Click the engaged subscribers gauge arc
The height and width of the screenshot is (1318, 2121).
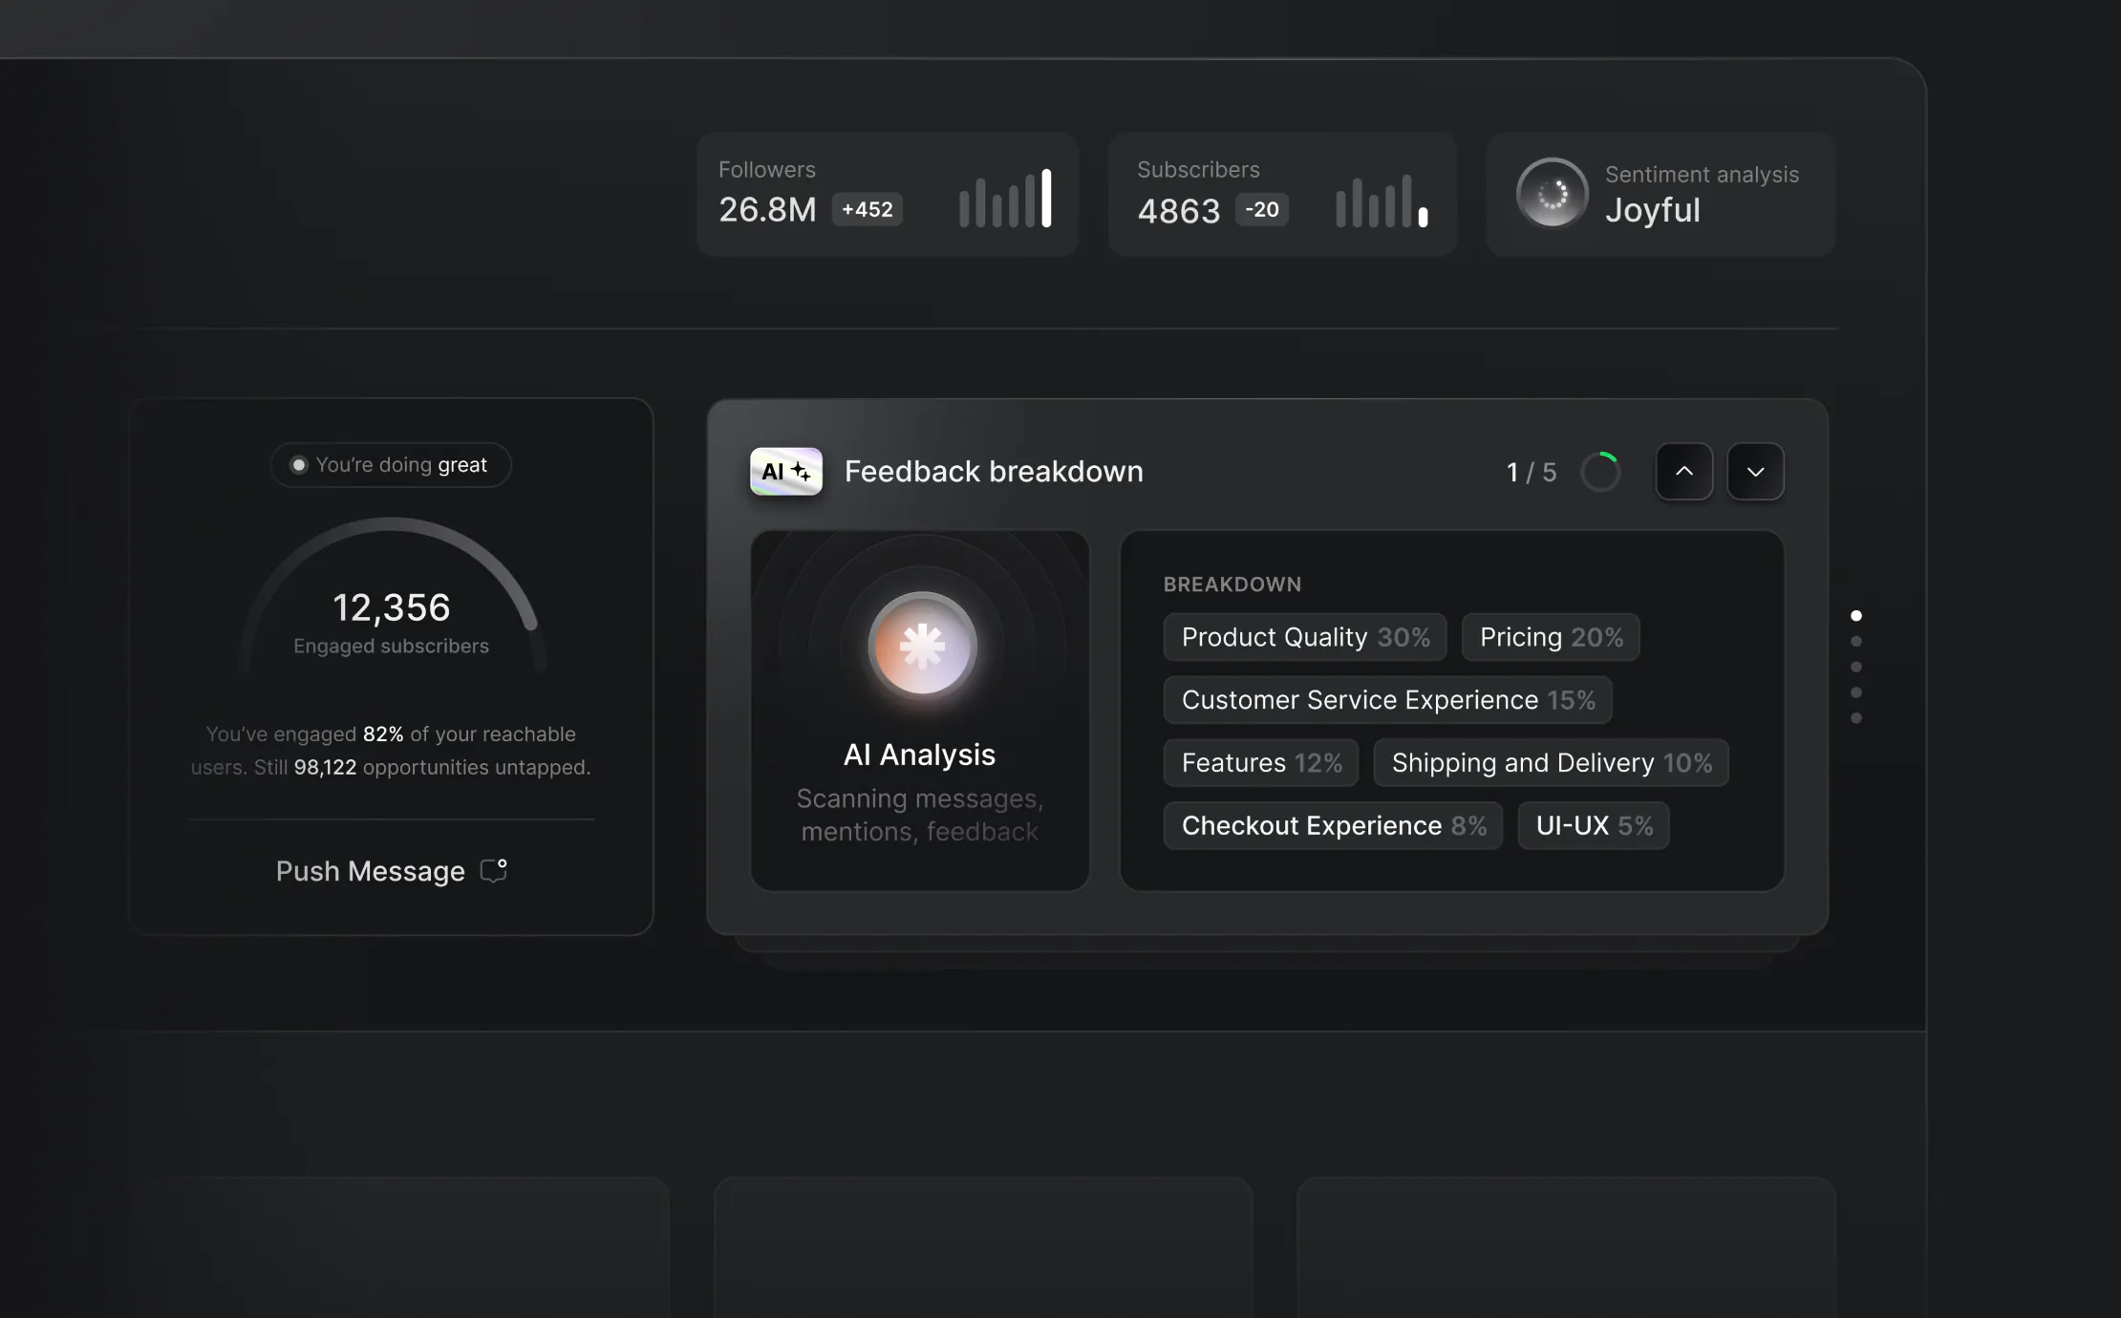coord(392,592)
